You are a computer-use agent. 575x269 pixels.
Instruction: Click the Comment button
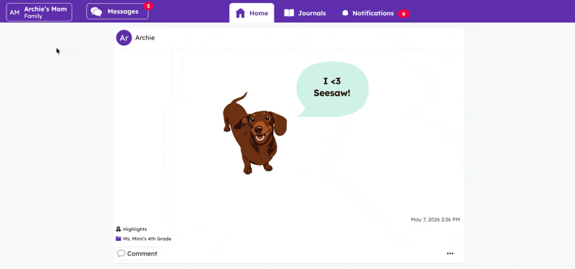point(137,253)
